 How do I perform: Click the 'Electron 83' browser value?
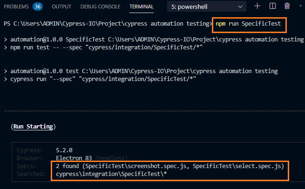tap(74, 158)
